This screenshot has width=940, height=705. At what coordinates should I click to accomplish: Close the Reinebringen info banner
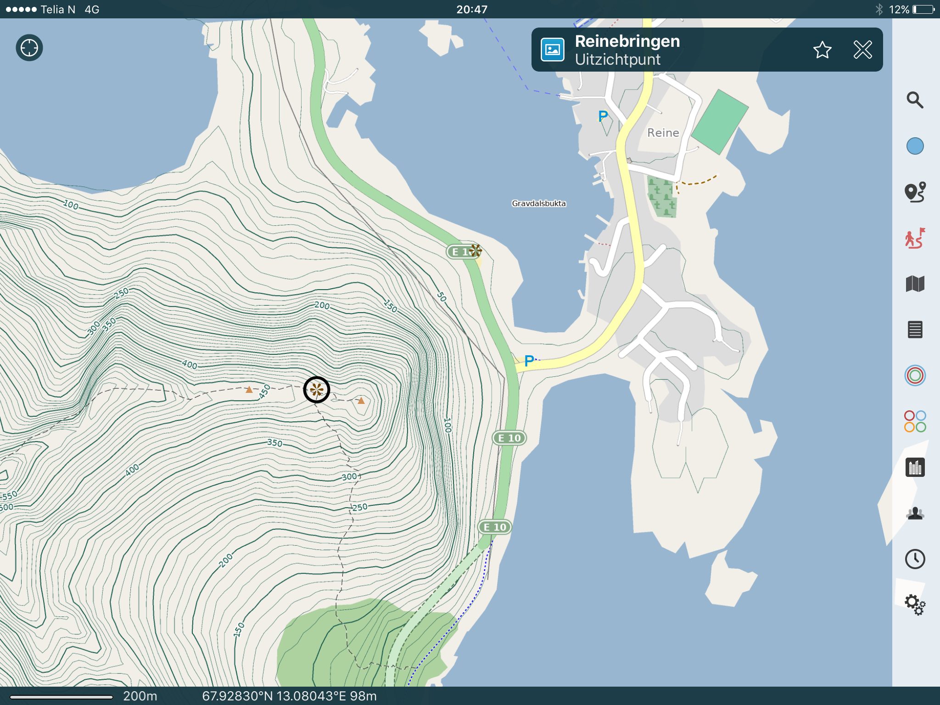coord(862,50)
